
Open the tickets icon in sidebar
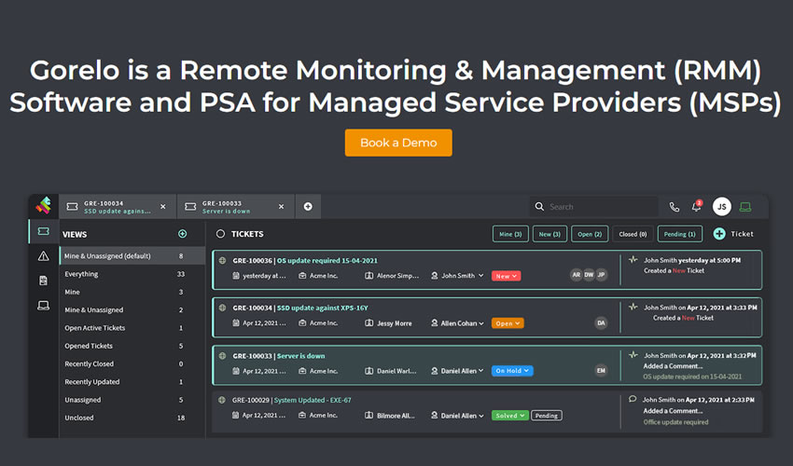coord(44,231)
